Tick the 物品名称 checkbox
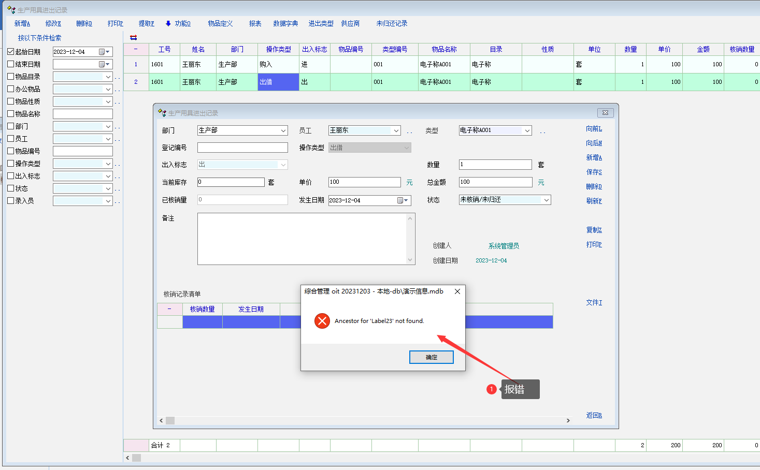 (11, 114)
